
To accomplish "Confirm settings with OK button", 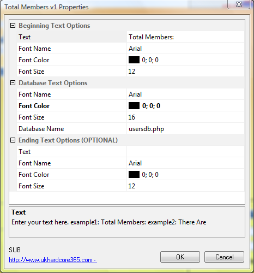I will pos(180,257).
